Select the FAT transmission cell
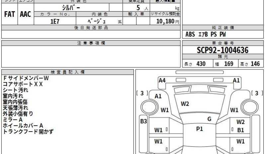Image resolution: width=265 pixels, height=154 pixels. coord(9,15)
